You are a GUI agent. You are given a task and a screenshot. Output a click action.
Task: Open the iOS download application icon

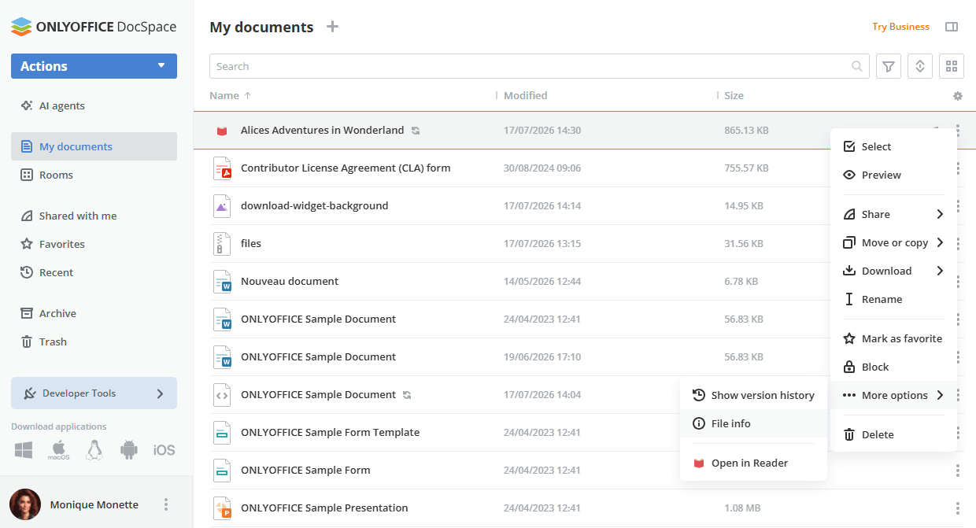pos(164,450)
